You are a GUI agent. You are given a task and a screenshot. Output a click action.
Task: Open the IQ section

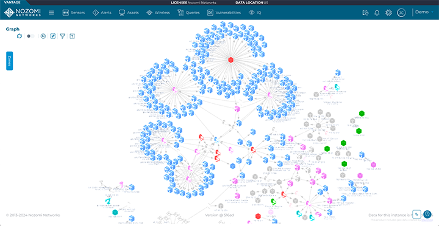[x=255, y=13]
